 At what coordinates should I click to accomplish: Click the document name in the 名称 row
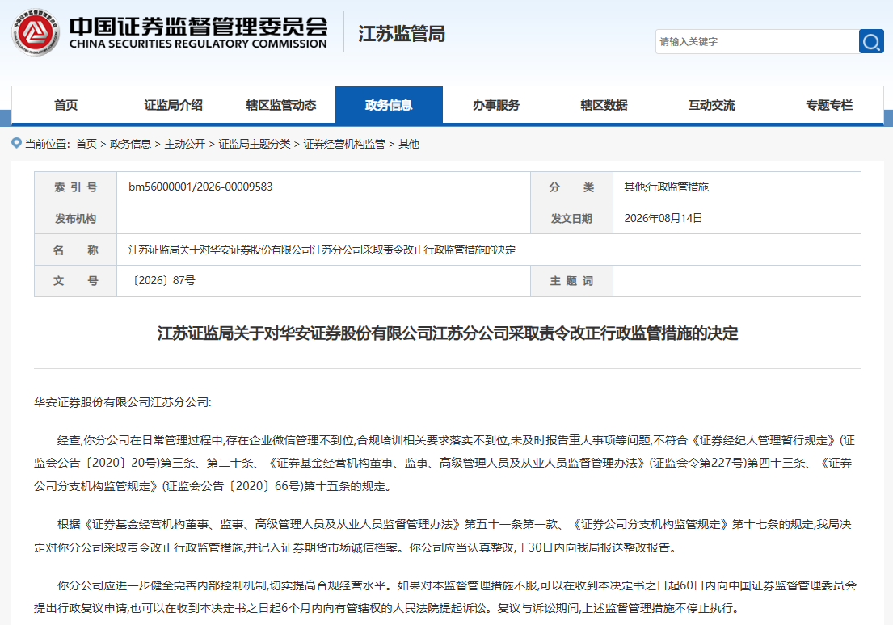[322, 250]
